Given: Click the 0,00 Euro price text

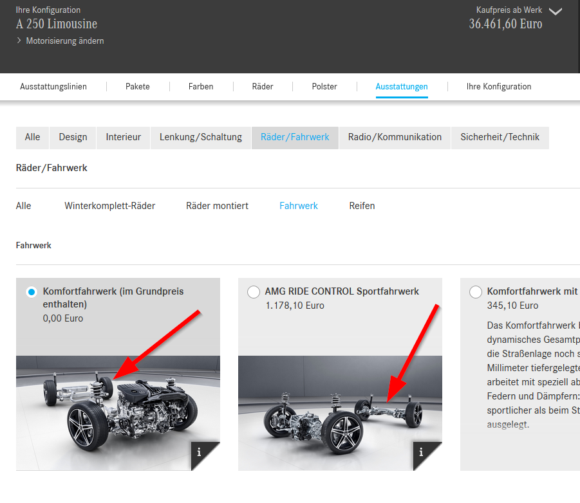Looking at the screenshot, I should pos(63,318).
